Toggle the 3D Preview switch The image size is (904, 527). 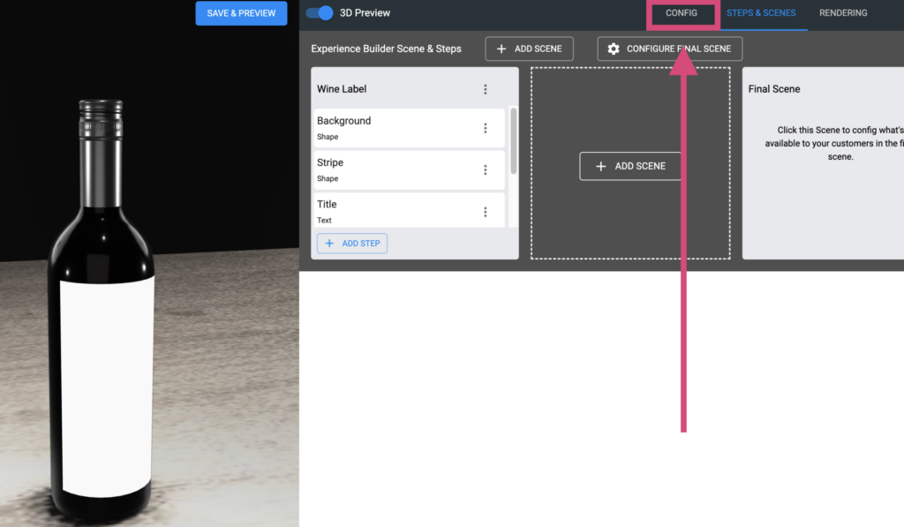click(x=320, y=12)
